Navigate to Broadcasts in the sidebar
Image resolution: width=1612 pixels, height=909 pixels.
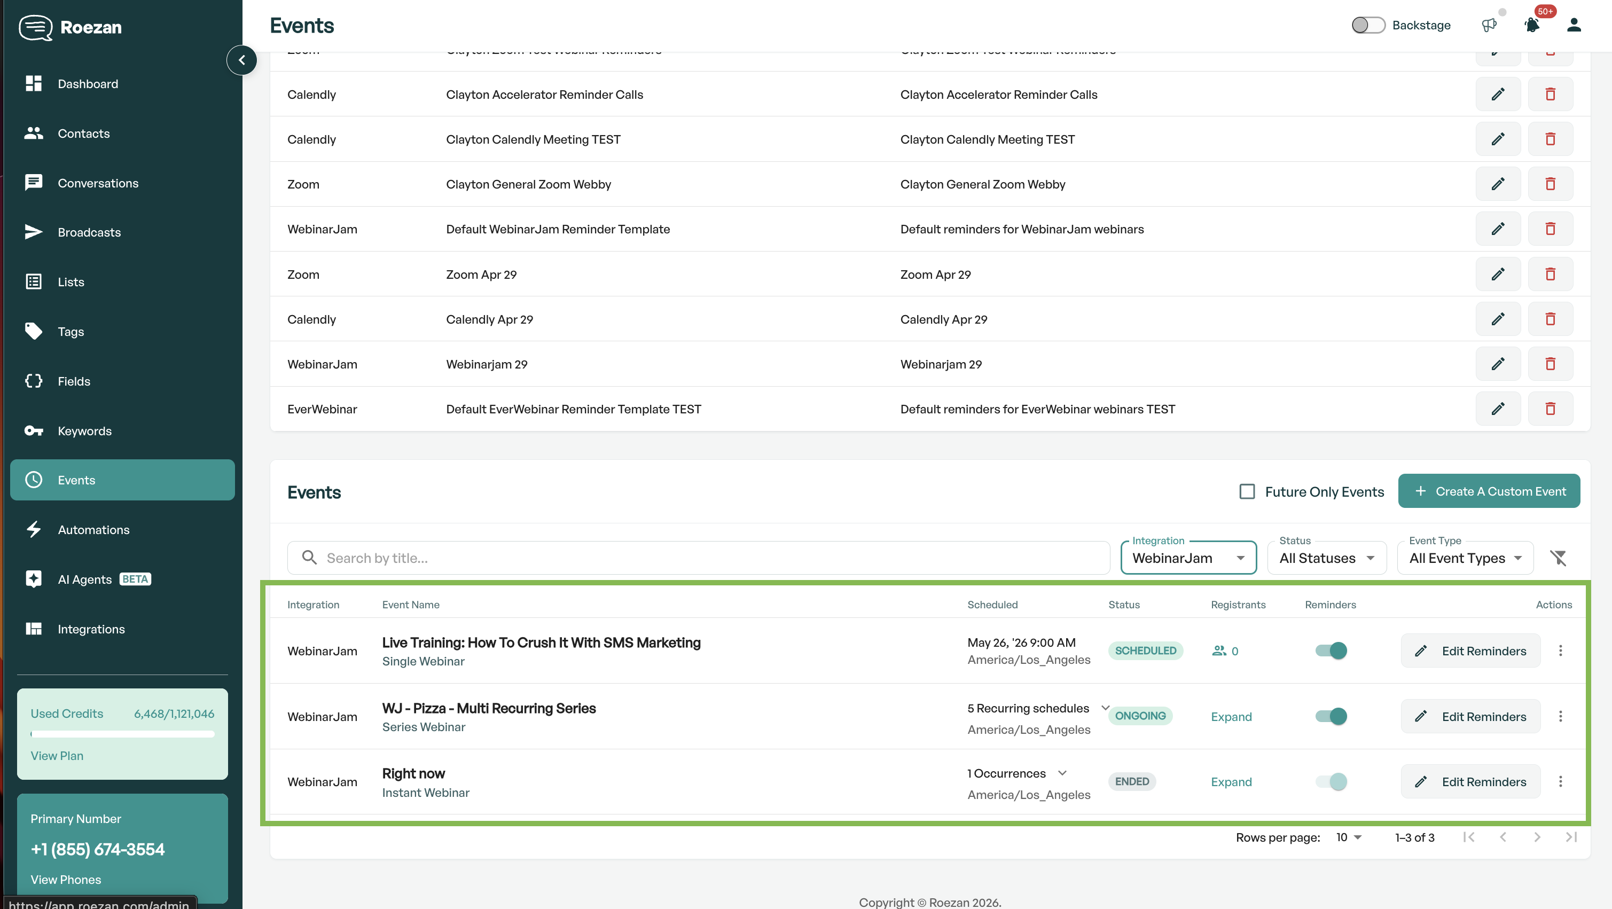tap(123, 232)
